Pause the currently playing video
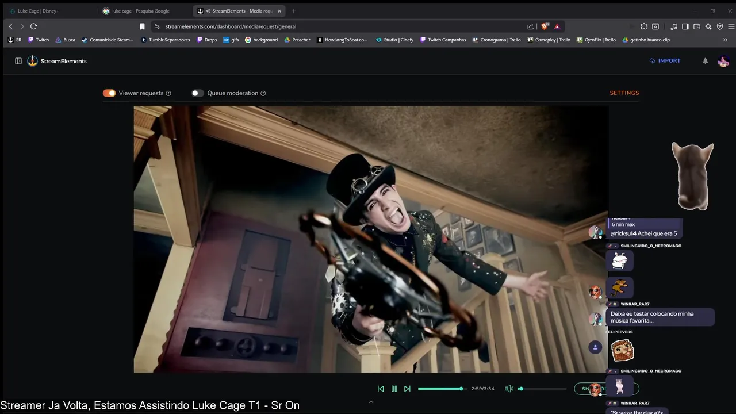Screen dimensions: 736x414 click(394, 389)
